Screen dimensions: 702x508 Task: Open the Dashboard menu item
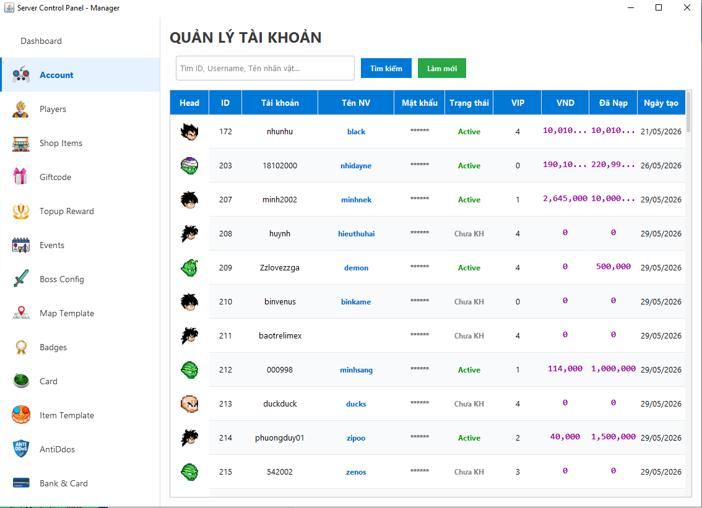(41, 41)
